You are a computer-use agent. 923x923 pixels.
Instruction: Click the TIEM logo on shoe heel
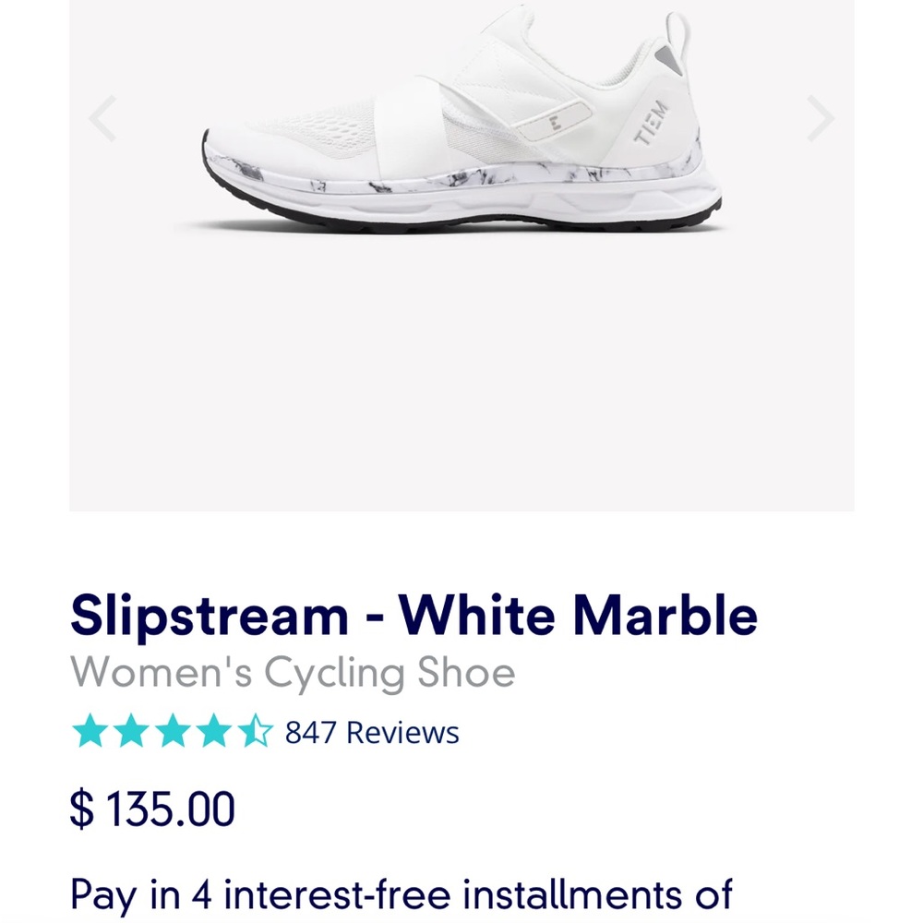tap(652, 123)
